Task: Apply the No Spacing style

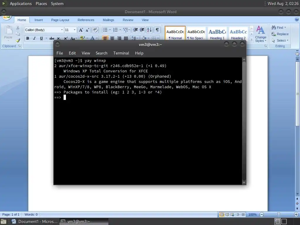Action: [196, 33]
